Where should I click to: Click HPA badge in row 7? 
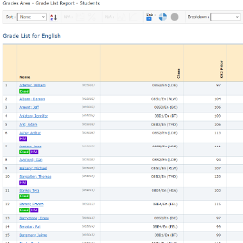pyautogui.click(x=34, y=152)
